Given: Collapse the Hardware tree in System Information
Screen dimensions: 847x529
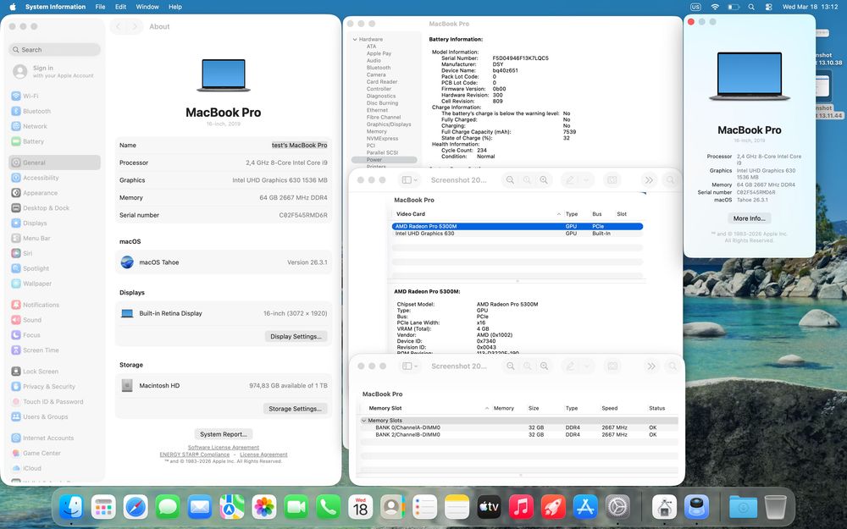Looking at the screenshot, I should (x=355, y=40).
